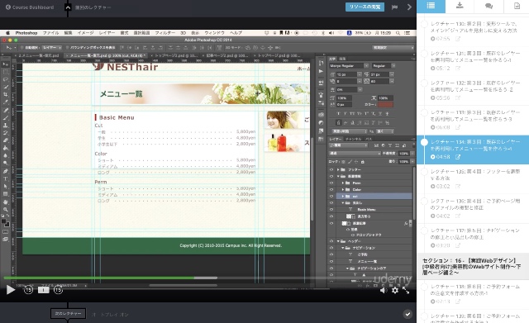Viewport: 529px width, 323px height.
Task: Open auto-select レイヤー dropdown
Action: tap(52, 48)
